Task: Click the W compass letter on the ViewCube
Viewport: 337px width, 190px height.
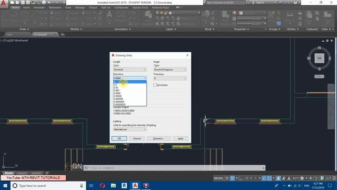Action: pyautogui.click(x=309, y=59)
